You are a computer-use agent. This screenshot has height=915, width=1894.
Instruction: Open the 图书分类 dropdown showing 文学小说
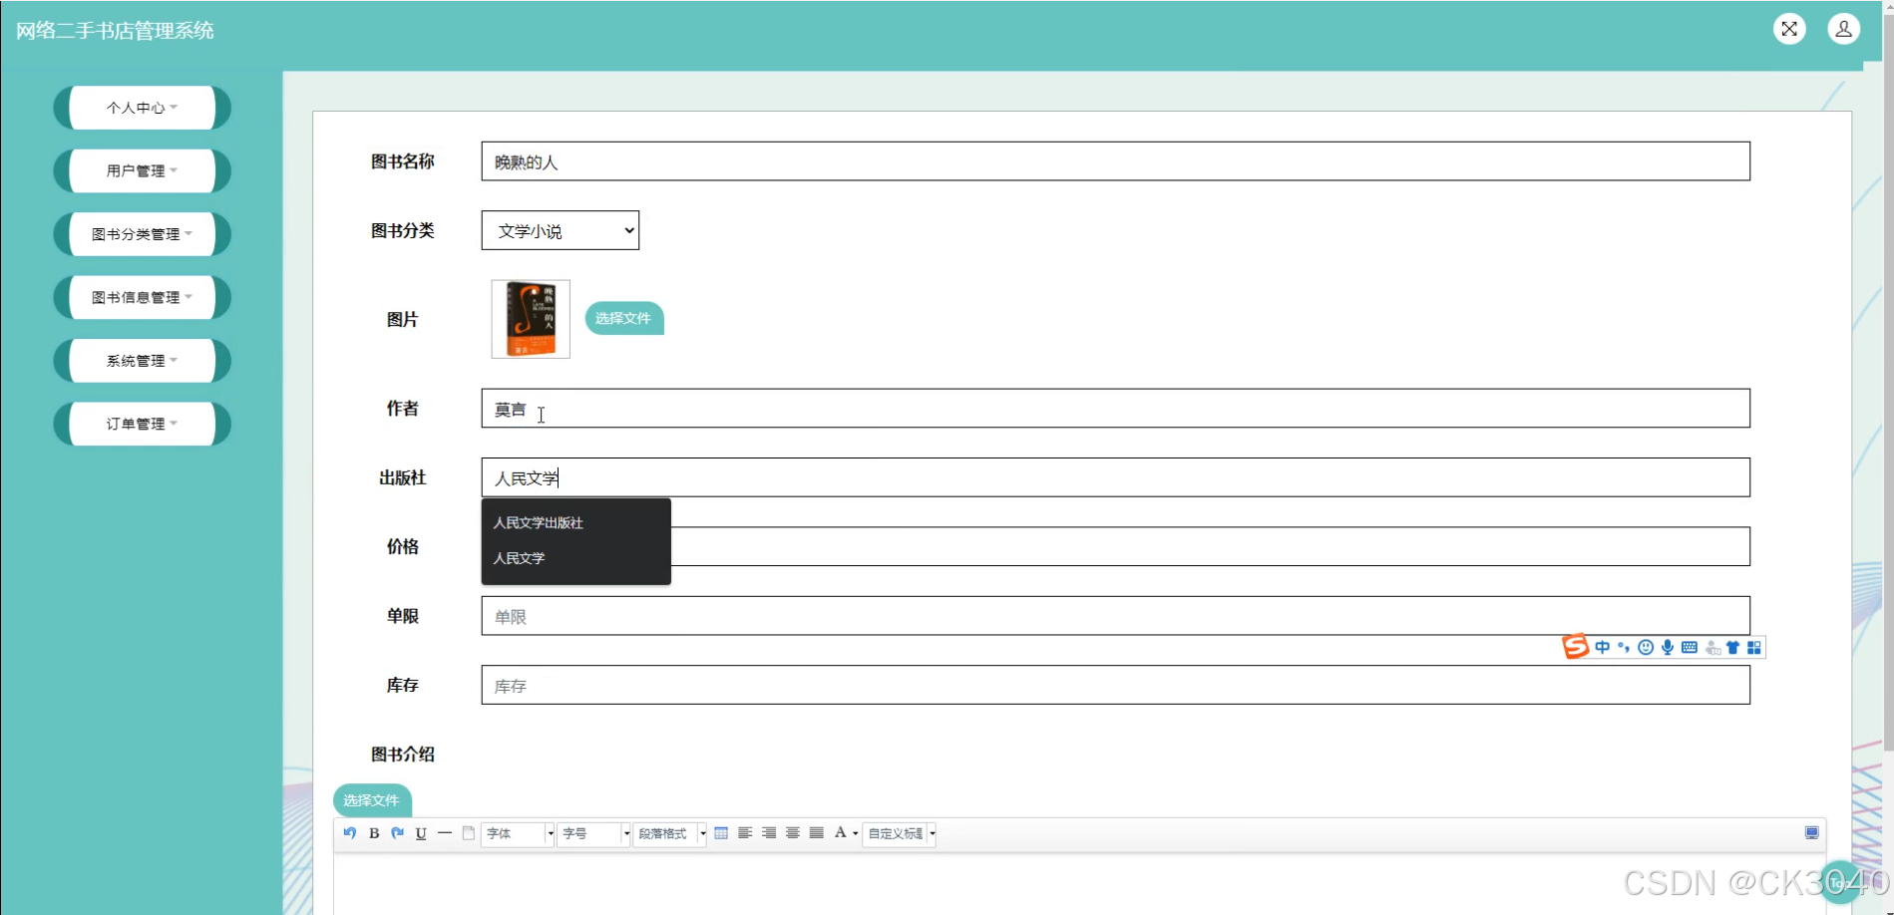point(561,230)
